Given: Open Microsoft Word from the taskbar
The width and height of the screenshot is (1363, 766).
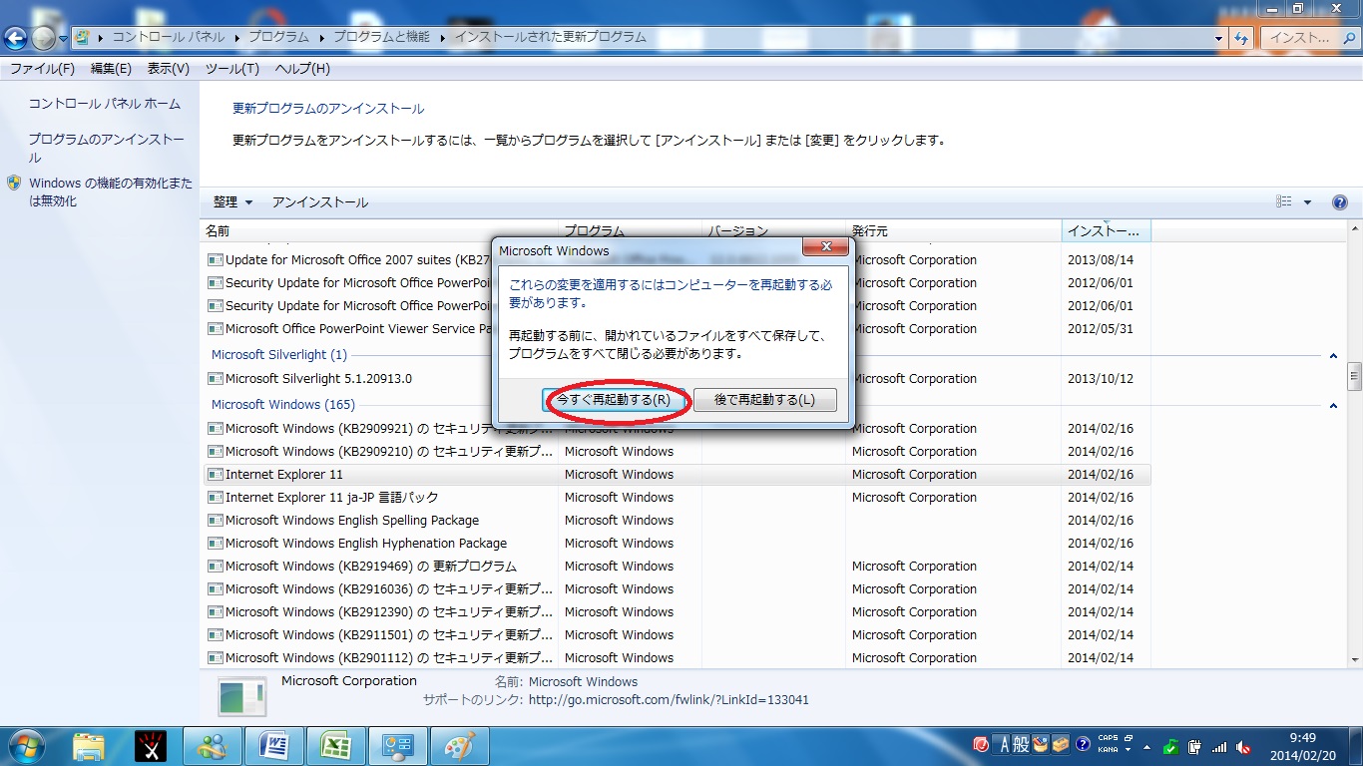Looking at the screenshot, I should (273, 746).
